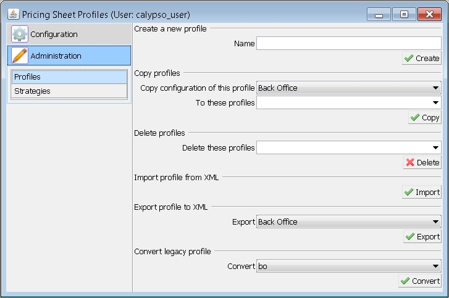Select Profiles in the sidebar list
The width and height of the screenshot is (449, 298).
click(69, 77)
